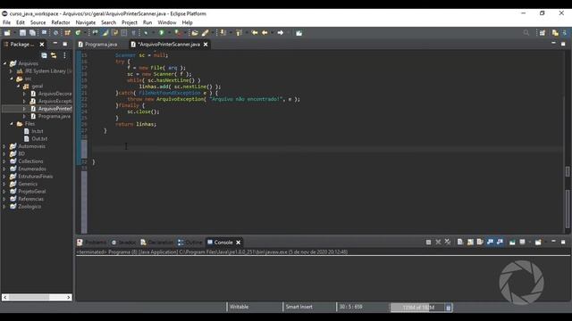The height and width of the screenshot is (321, 572).
Task: Toggle Scroll Lock in console toolbar
Action: tap(470, 242)
